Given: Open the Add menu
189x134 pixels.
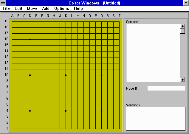Looking at the screenshot, I should [x=46, y=9].
